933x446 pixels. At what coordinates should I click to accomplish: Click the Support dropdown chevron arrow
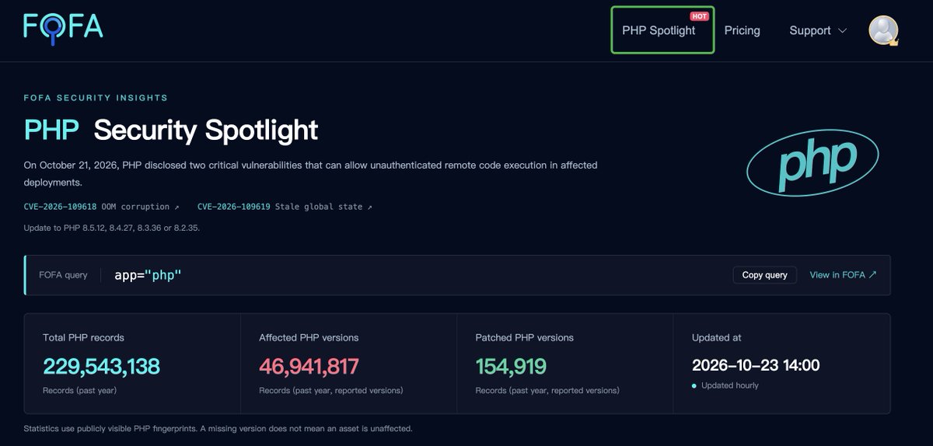(x=842, y=31)
